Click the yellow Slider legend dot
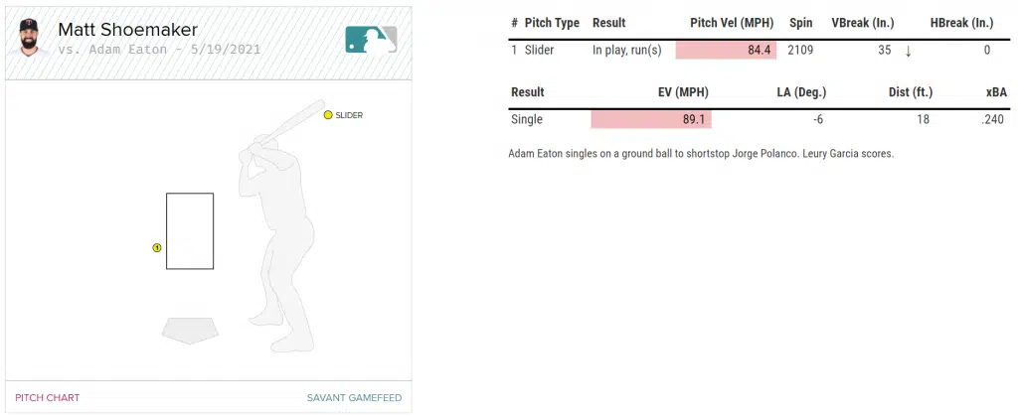Screen dimensions: 1018x417 327,115
